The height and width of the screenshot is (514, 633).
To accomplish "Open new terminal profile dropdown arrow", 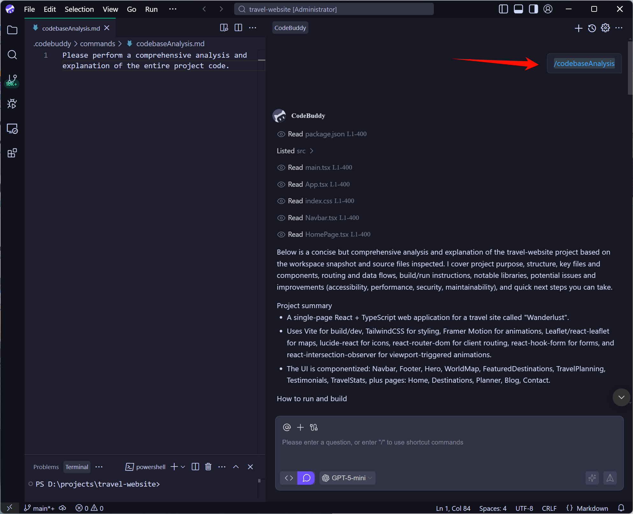I will (183, 467).
